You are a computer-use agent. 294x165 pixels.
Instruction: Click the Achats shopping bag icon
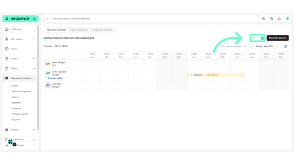[x=7, y=68]
